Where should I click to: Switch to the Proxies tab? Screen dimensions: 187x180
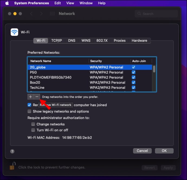(120, 41)
